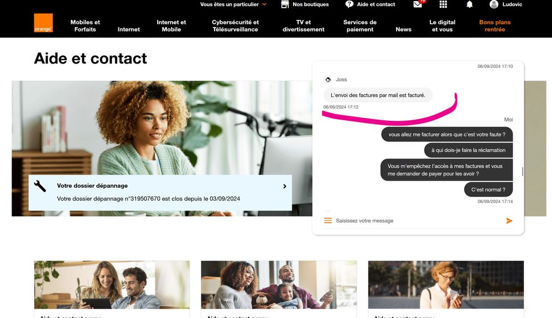Screen dimensions: 552x318
Task: Click message Vous m'empêchez l'accès à mes factures
Action: click(446, 170)
